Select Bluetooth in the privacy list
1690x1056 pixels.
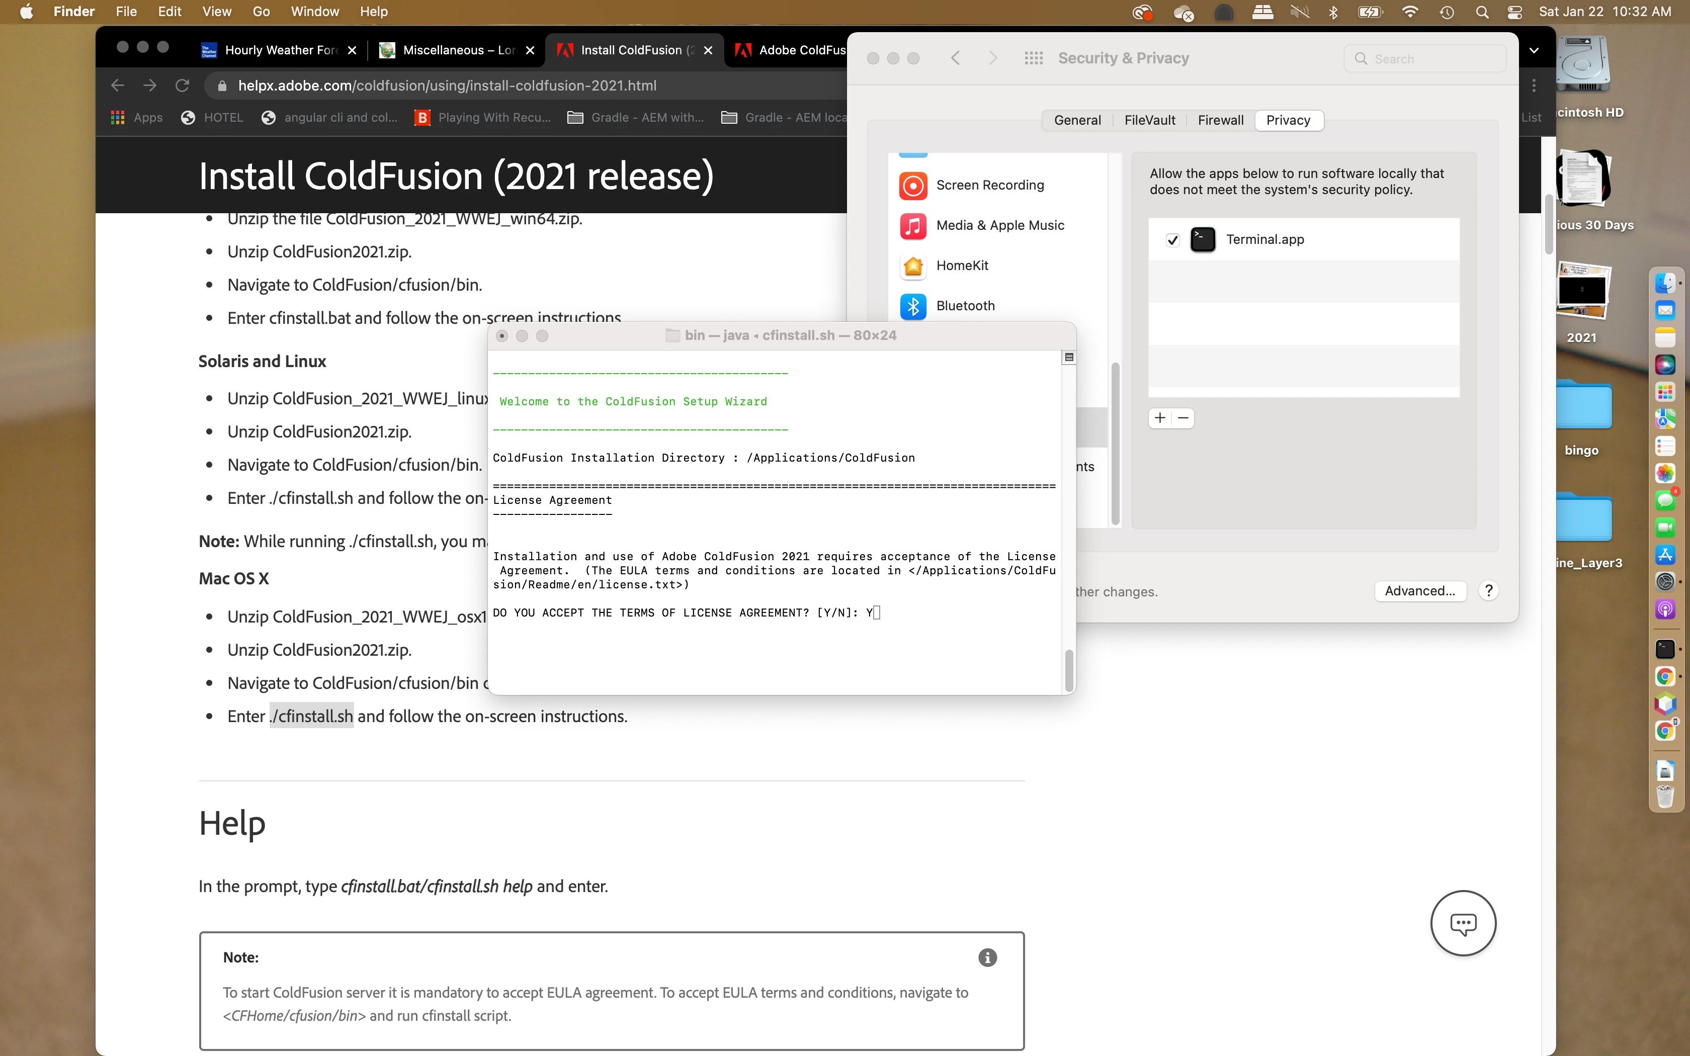964,306
